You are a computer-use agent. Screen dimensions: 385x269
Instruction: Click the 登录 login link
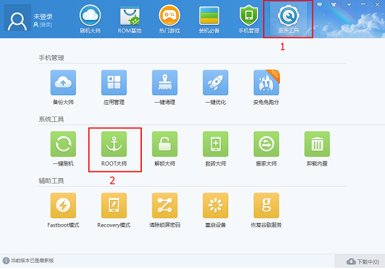(46, 24)
